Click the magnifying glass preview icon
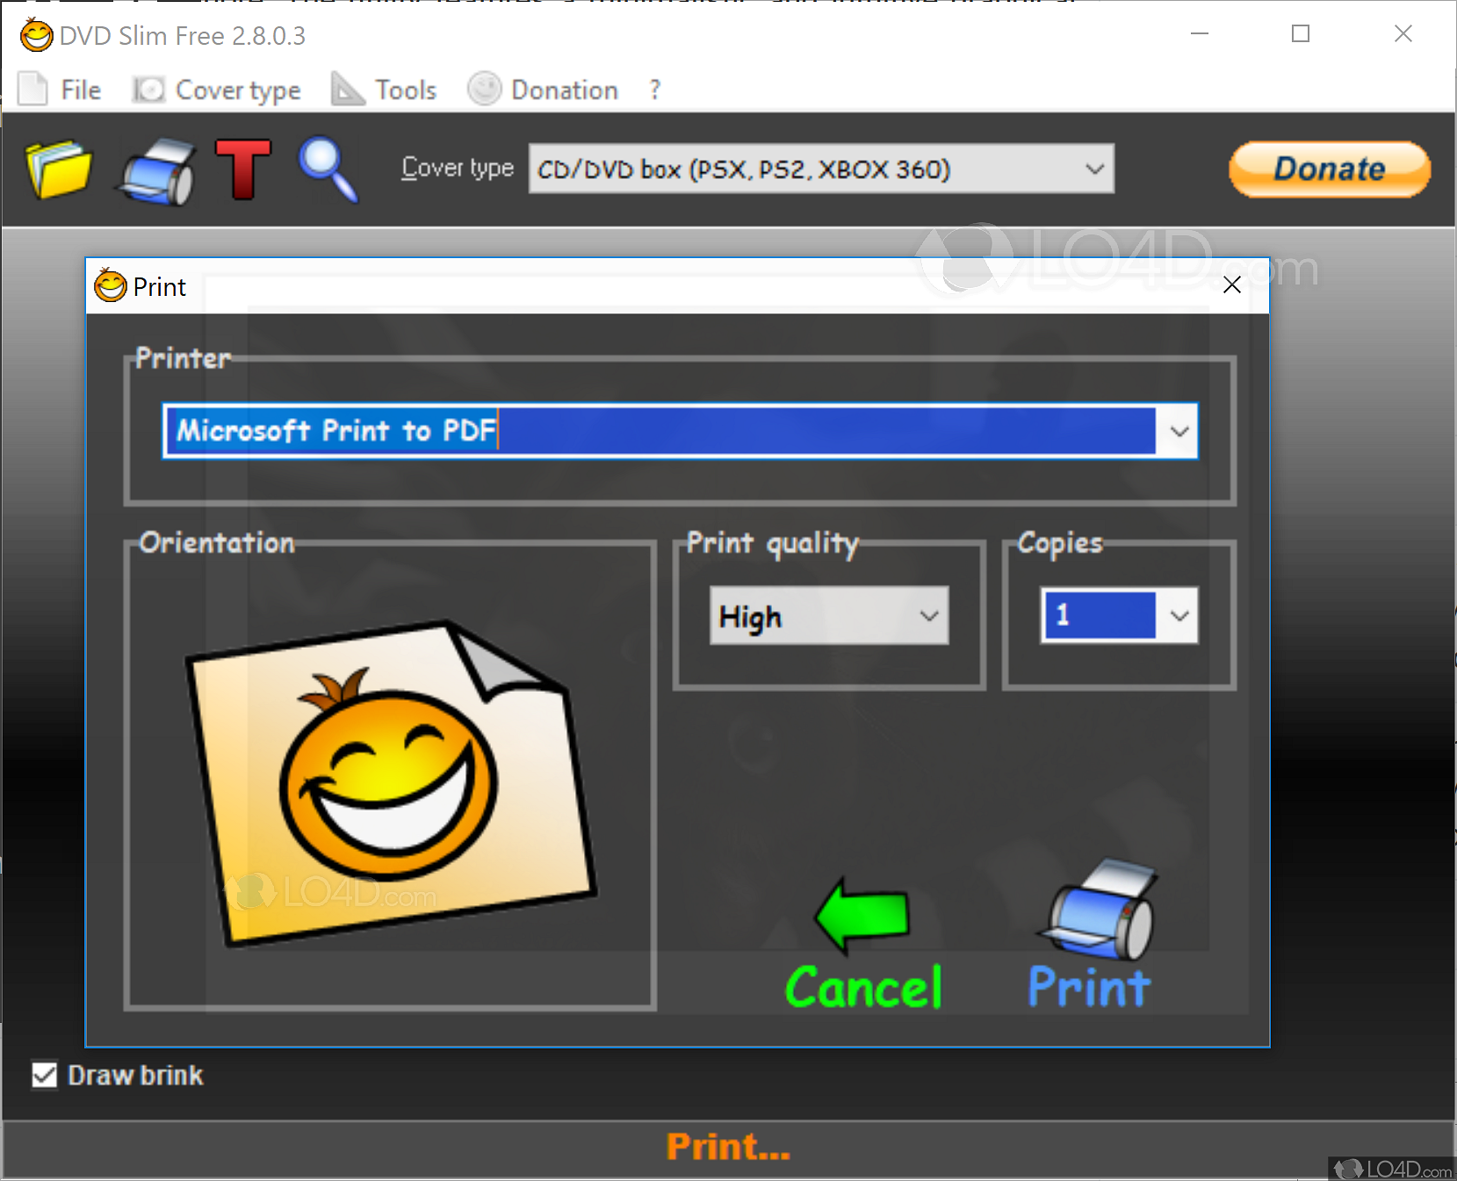 [328, 169]
